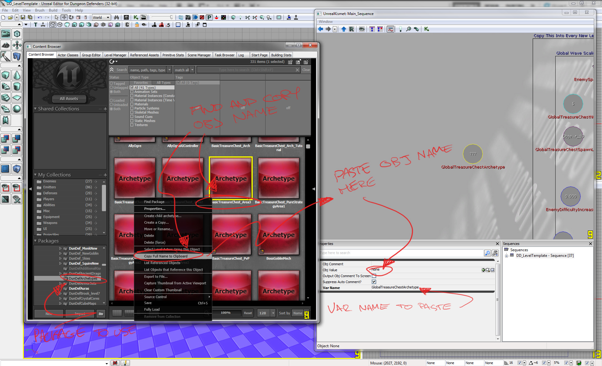This screenshot has height=366, width=602.
Task: Collapse the Shared Collections section
Action: 35,109
